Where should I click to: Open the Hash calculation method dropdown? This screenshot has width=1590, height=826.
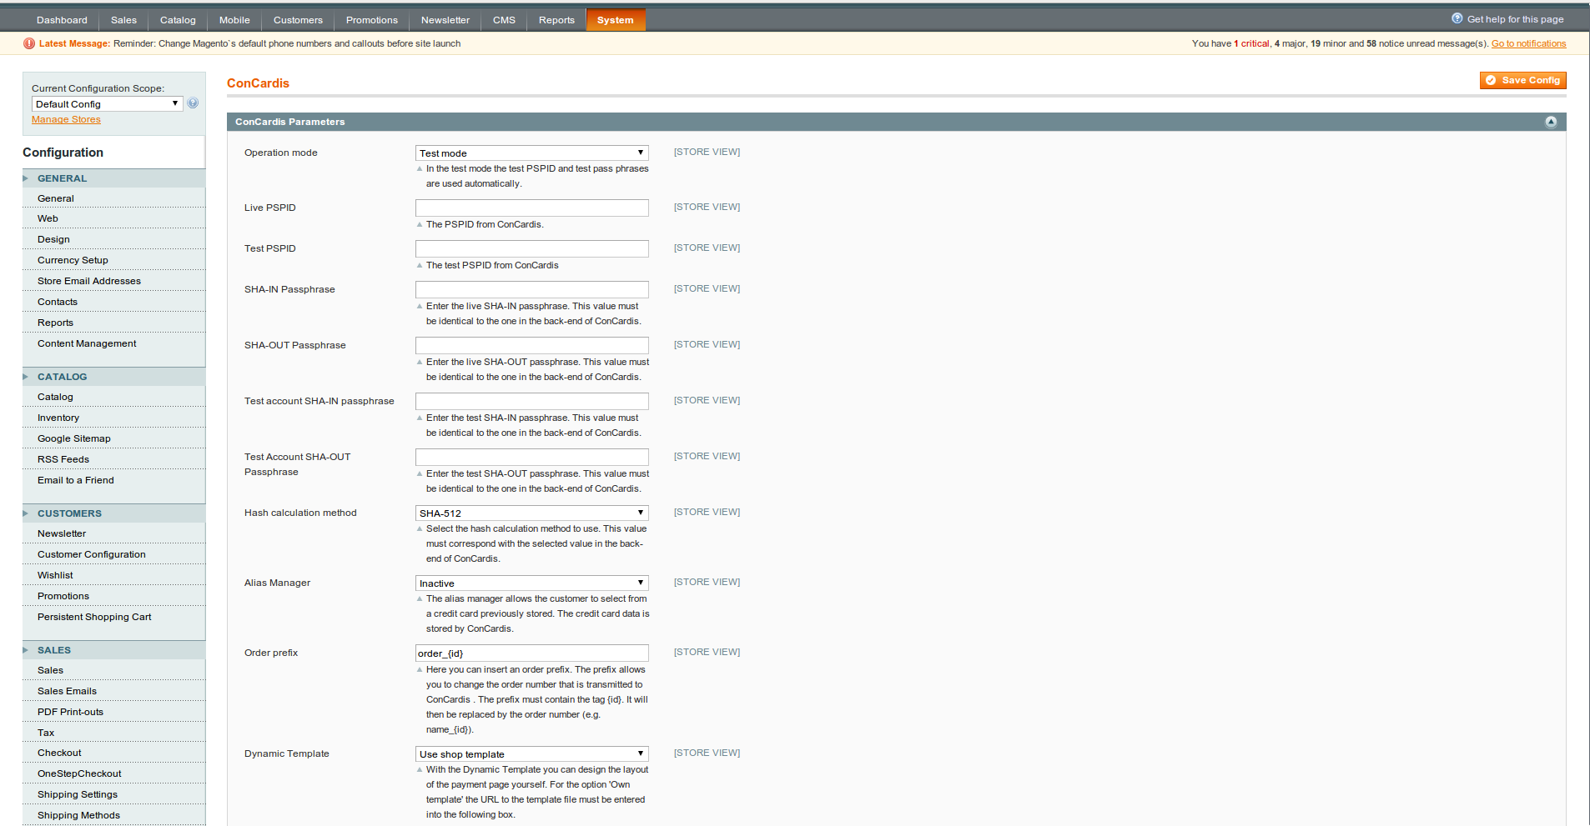[x=531, y=513]
